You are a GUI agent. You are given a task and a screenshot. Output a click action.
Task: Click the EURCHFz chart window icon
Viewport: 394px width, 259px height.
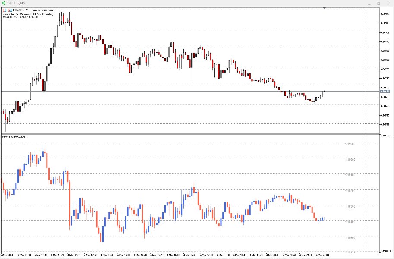[x=3, y=3]
